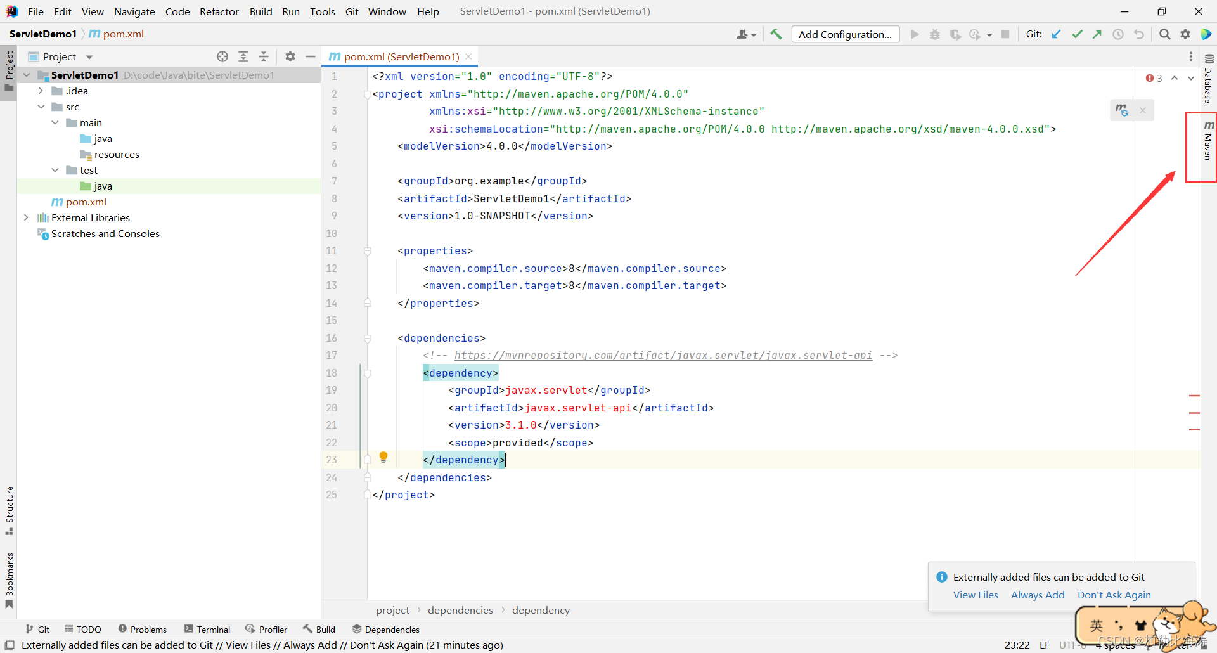This screenshot has width=1217, height=653.
Task: Open IDE settings gear in top toolbar
Action: point(1185,34)
